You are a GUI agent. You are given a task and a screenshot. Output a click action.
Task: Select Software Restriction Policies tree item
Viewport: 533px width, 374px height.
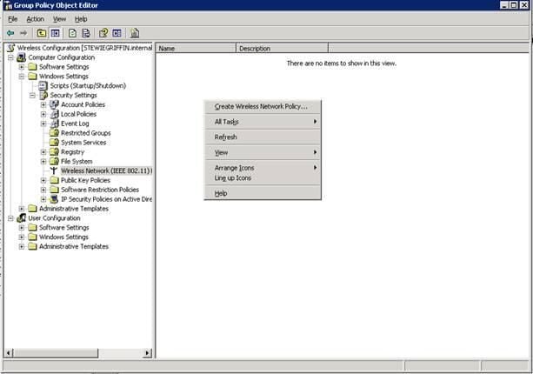point(100,190)
